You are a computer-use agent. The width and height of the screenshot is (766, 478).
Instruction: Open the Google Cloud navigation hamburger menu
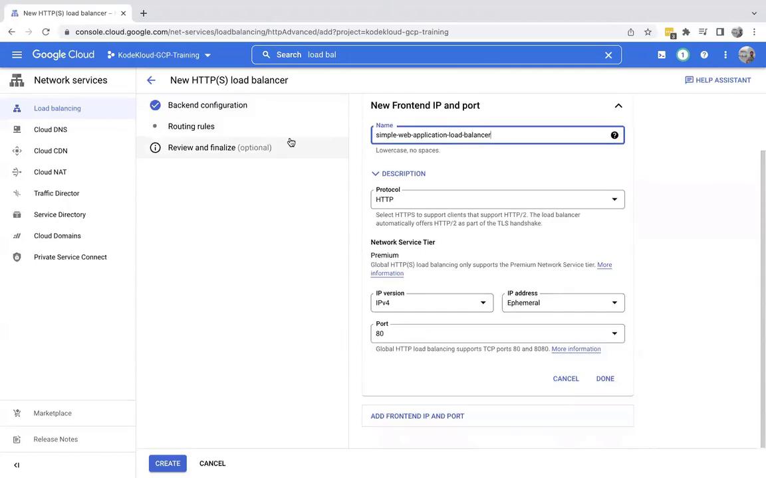(x=17, y=54)
